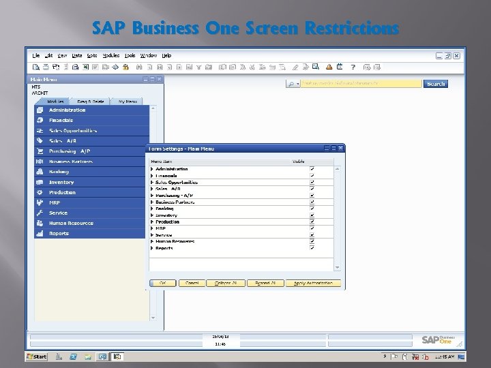This screenshot has height=368, width=491.
Task: Select the Modules tab in Main Menu
Action: coord(55,102)
